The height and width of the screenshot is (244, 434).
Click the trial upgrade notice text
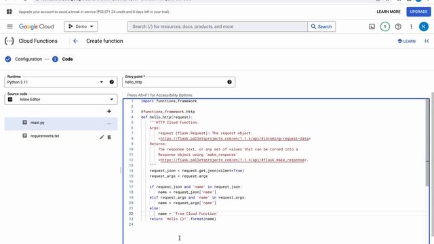94,12
